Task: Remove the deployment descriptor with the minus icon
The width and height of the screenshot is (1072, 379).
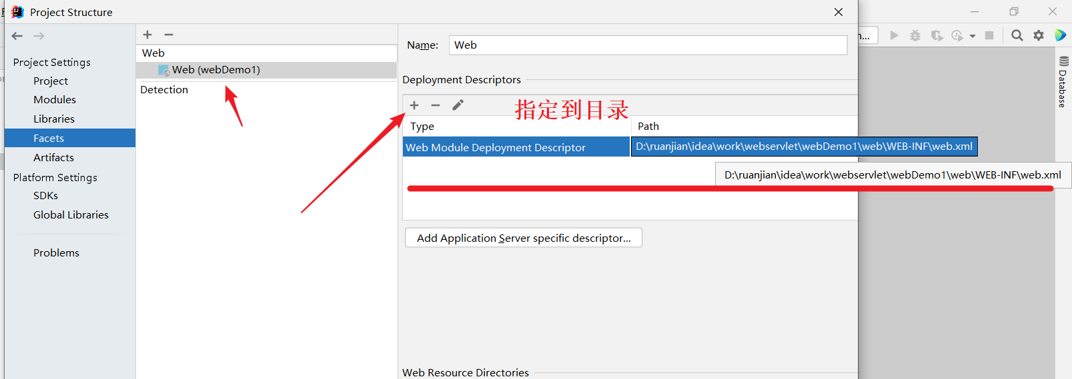Action: [x=436, y=105]
